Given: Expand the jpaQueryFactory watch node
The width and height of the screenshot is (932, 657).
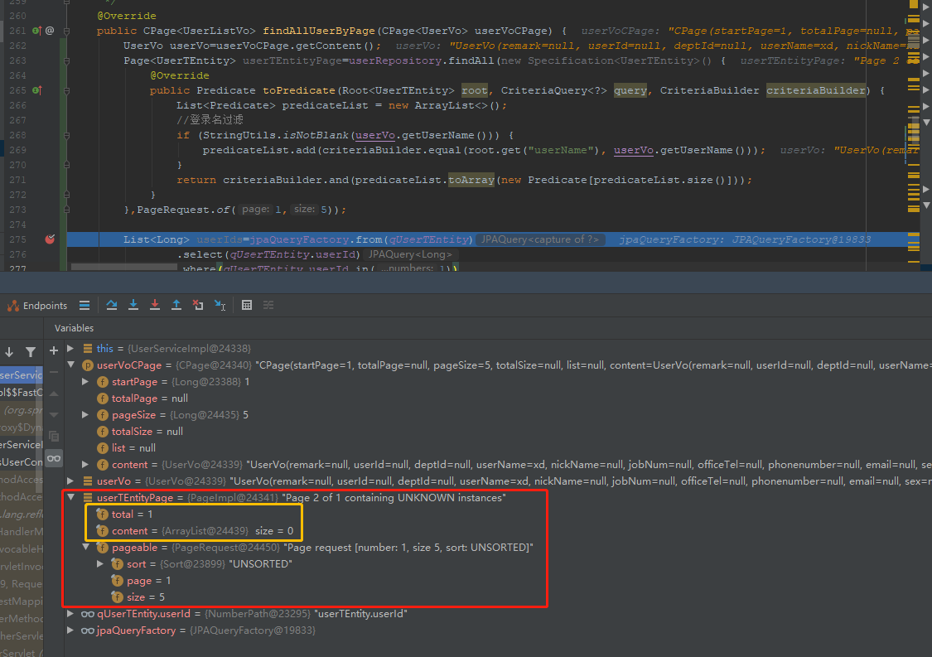Looking at the screenshot, I should 70,630.
